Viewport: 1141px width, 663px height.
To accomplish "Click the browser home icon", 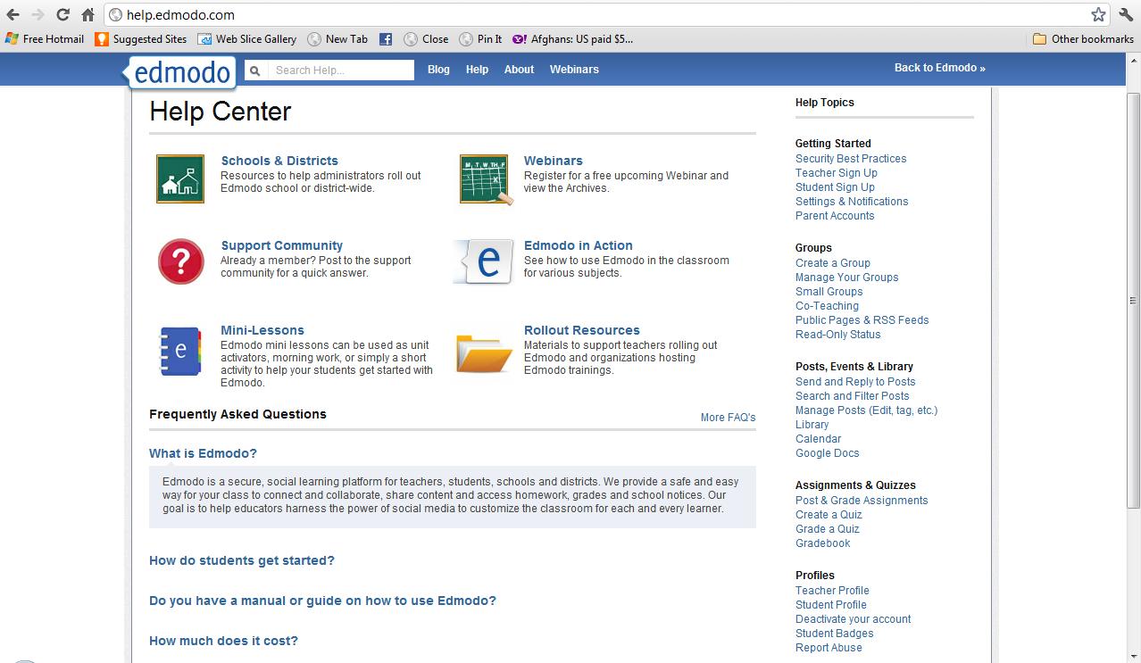I will tap(86, 13).
